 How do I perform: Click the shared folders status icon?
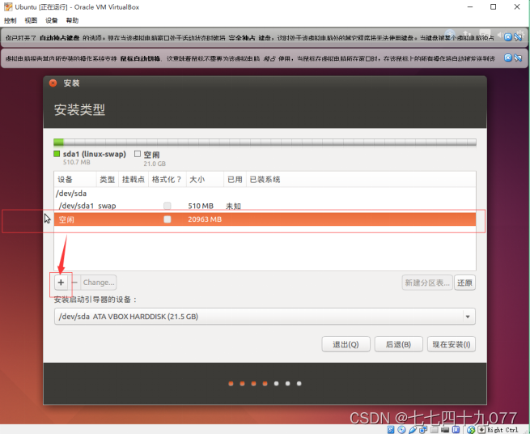[434, 430]
